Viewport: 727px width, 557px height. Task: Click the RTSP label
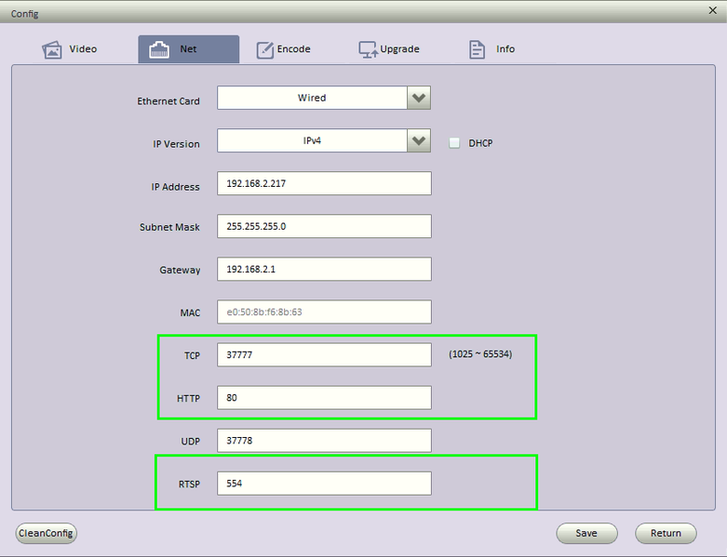pos(189,484)
